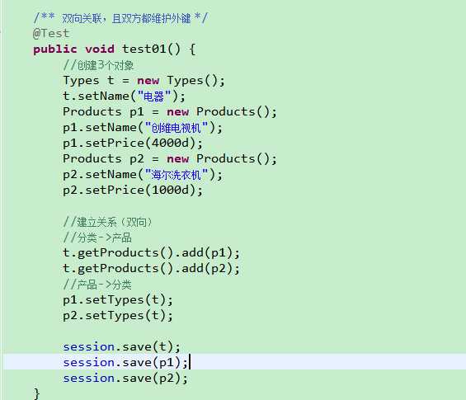The height and width of the screenshot is (400, 466).
Task: Click the line p2.setTypes(t);
Action: click(118, 316)
